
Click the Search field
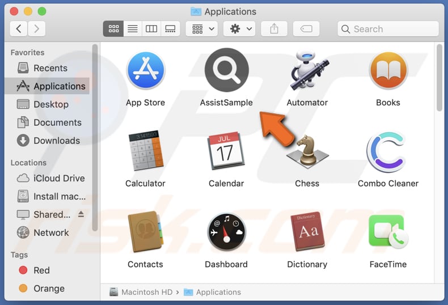click(x=388, y=28)
